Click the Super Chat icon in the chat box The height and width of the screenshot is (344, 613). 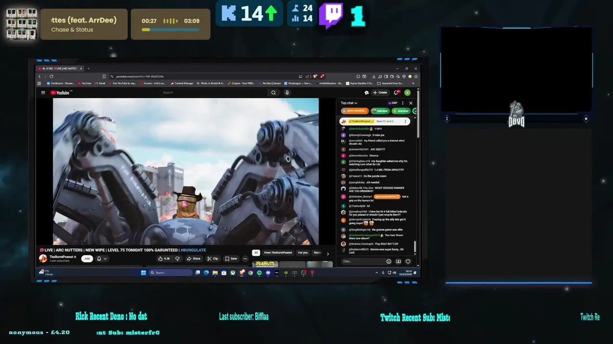pos(398,261)
